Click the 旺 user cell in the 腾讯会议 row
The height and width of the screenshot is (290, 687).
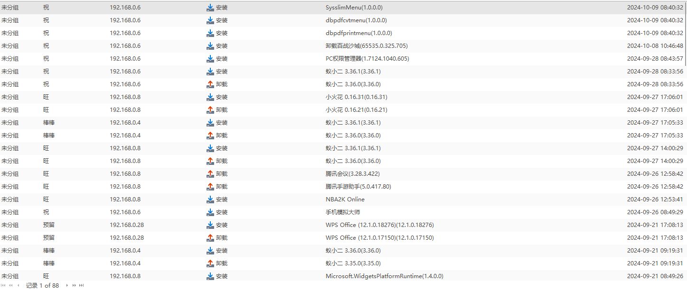(46, 174)
